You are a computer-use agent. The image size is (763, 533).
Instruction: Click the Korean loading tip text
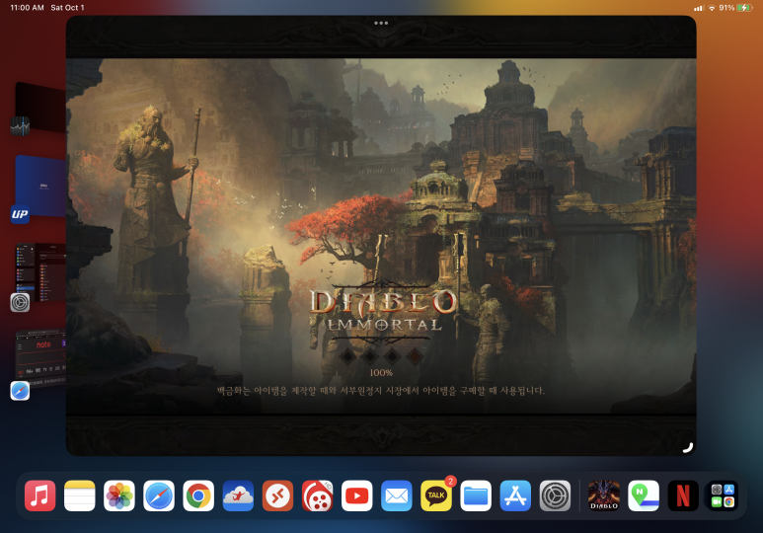[381, 391]
